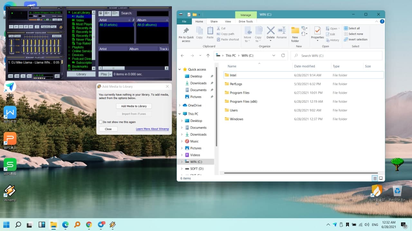
Task: Open the Learn More About Winamp link
Action: point(152,129)
